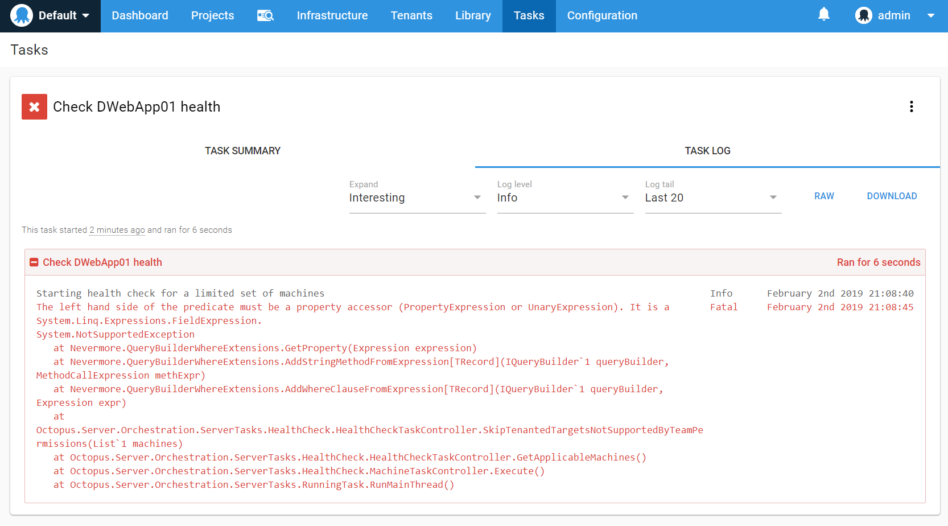Open the notifications bell
The height and width of the screenshot is (526, 948).
(x=824, y=14)
